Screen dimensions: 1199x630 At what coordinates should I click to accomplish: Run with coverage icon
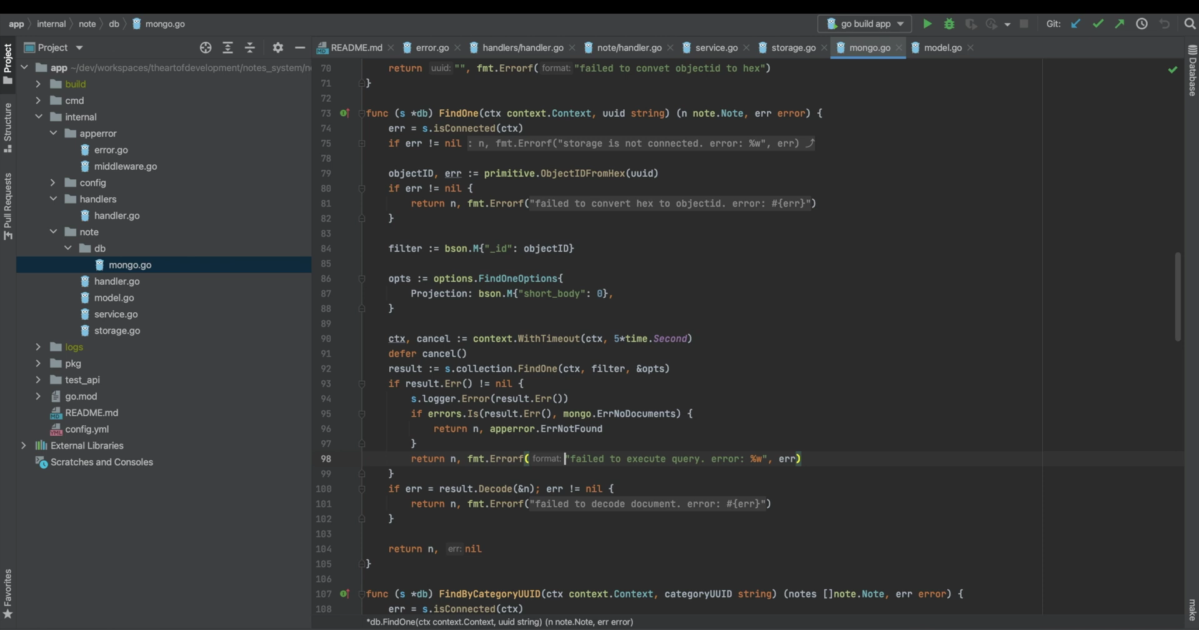pyautogui.click(x=970, y=24)
